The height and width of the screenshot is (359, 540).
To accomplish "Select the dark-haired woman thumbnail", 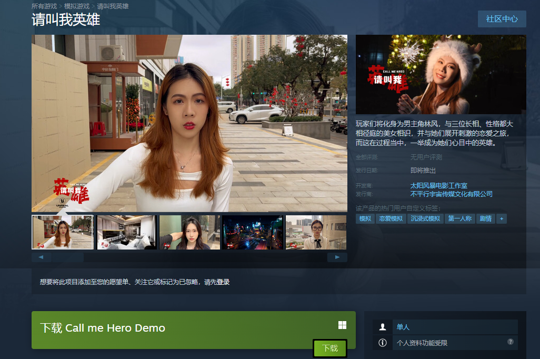I will [x=190, y=232].
